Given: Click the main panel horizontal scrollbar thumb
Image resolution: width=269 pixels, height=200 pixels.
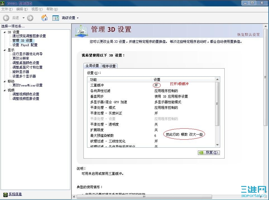Looking at the screenshot, I should click(144, 197).
